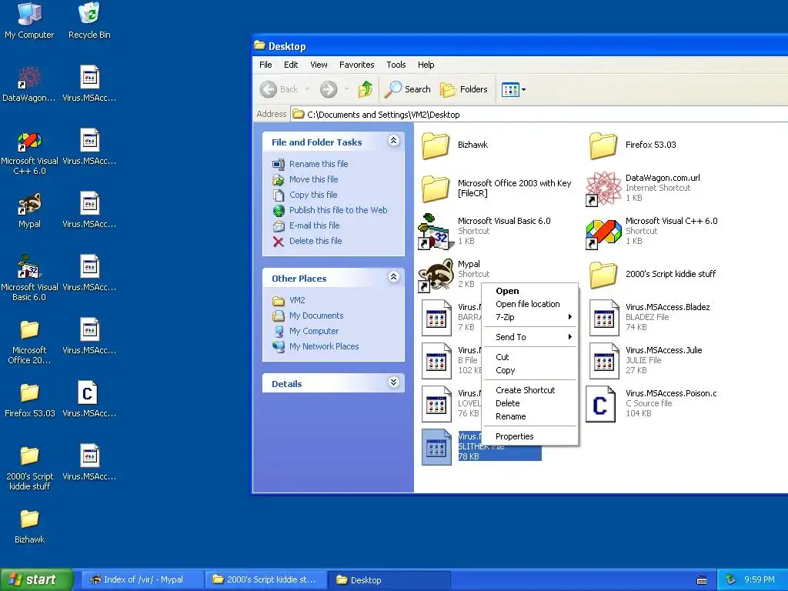Screen dimensions: 788x591
Task: Choose Create Shortcut in context menu
Action: point(530,390)
